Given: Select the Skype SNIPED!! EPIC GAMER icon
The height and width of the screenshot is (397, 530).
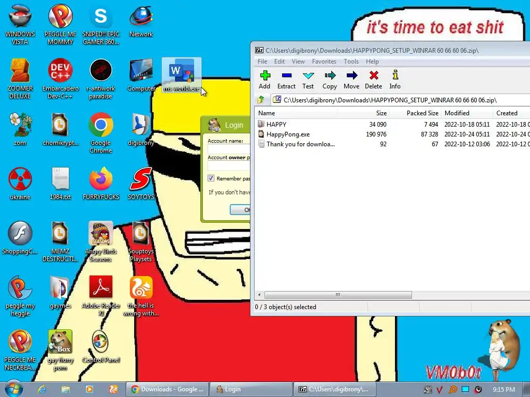Looking at the screenshot, I should pos(101,24).
